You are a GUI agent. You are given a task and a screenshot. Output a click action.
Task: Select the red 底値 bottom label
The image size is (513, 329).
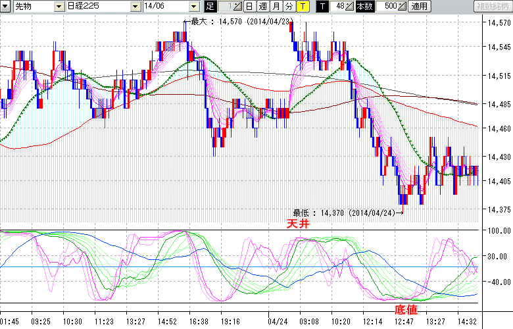405,309
